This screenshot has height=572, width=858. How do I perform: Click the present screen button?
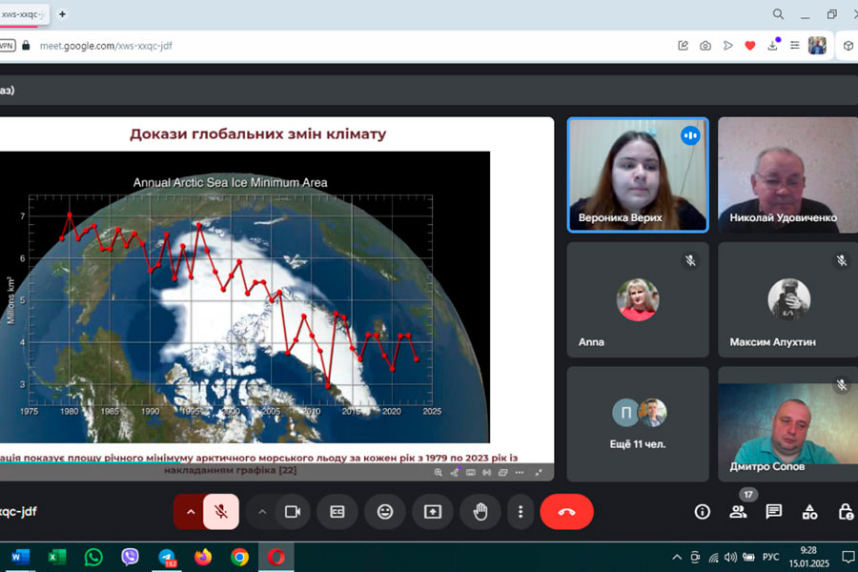click(x=433, y=512)
